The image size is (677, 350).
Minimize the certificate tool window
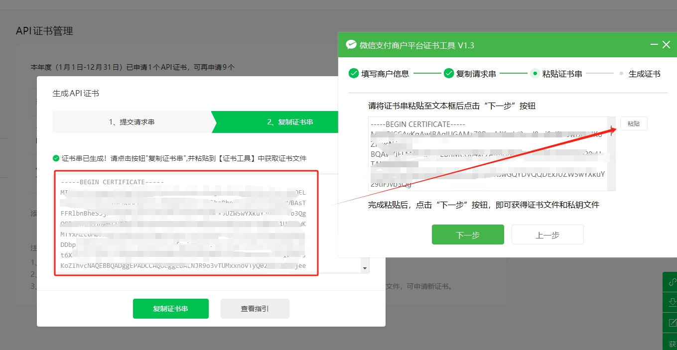(654, 45)
